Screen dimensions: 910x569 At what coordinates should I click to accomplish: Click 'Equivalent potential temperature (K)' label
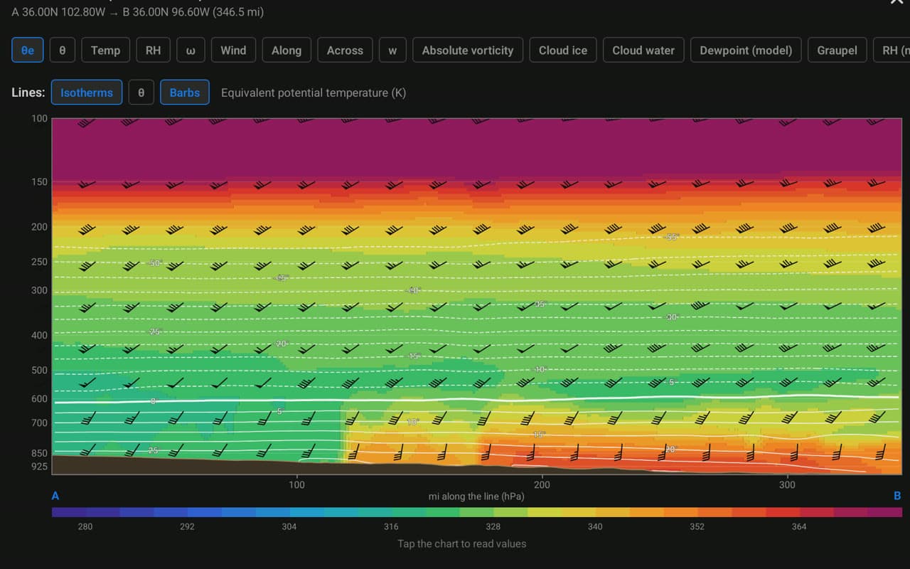[314, 92]
